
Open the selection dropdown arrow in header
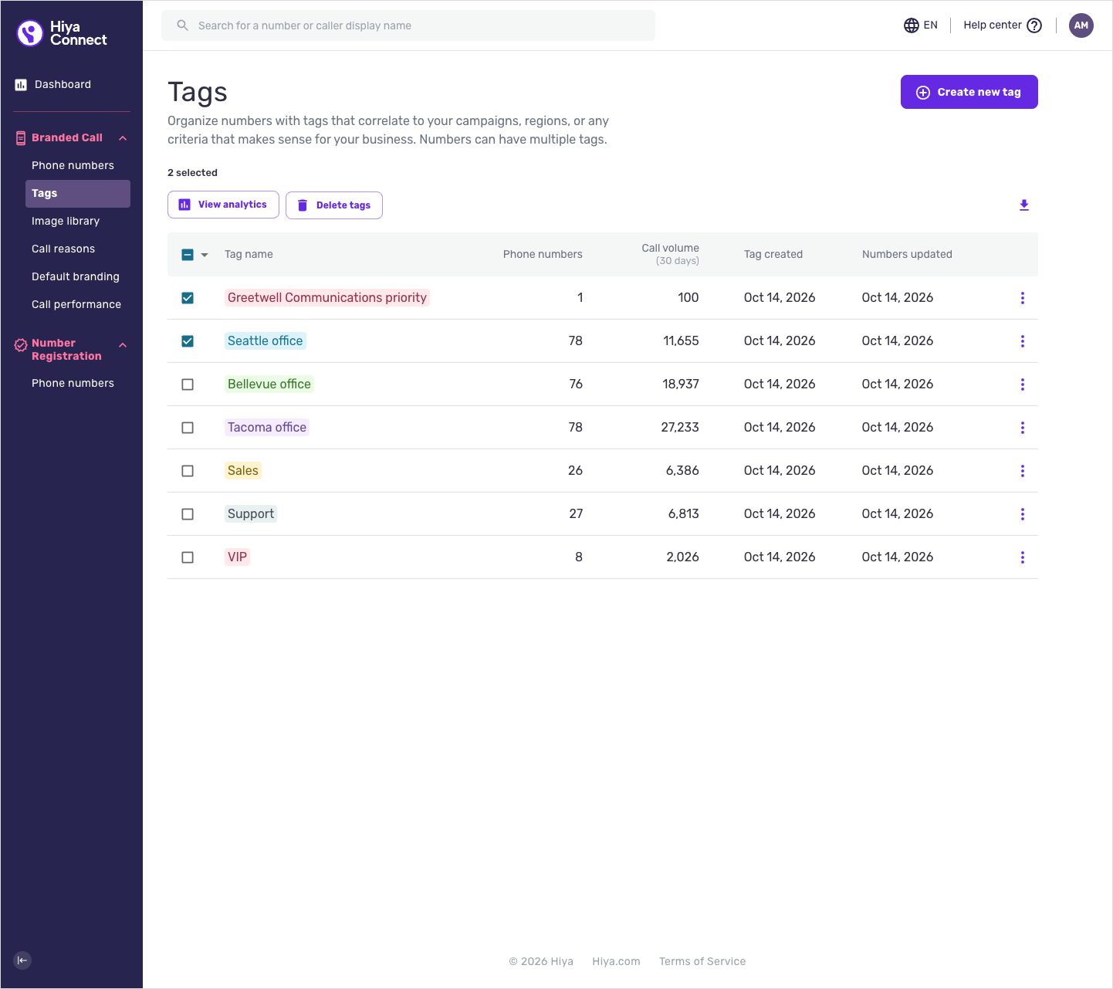click(x=205, y=255)
